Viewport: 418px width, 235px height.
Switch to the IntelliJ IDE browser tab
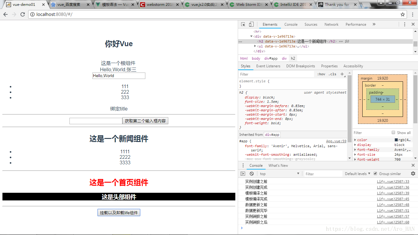click(292, 5)
